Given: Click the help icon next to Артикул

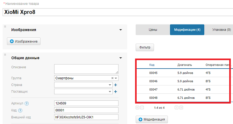Looking at the screenshot, I should [x=26, y=104].
